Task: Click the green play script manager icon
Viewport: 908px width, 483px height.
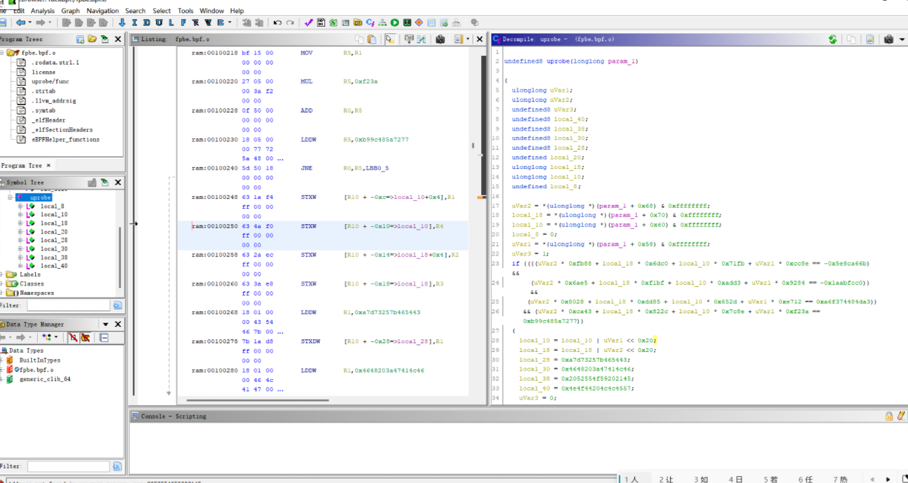Action: (x=395, y=23)
